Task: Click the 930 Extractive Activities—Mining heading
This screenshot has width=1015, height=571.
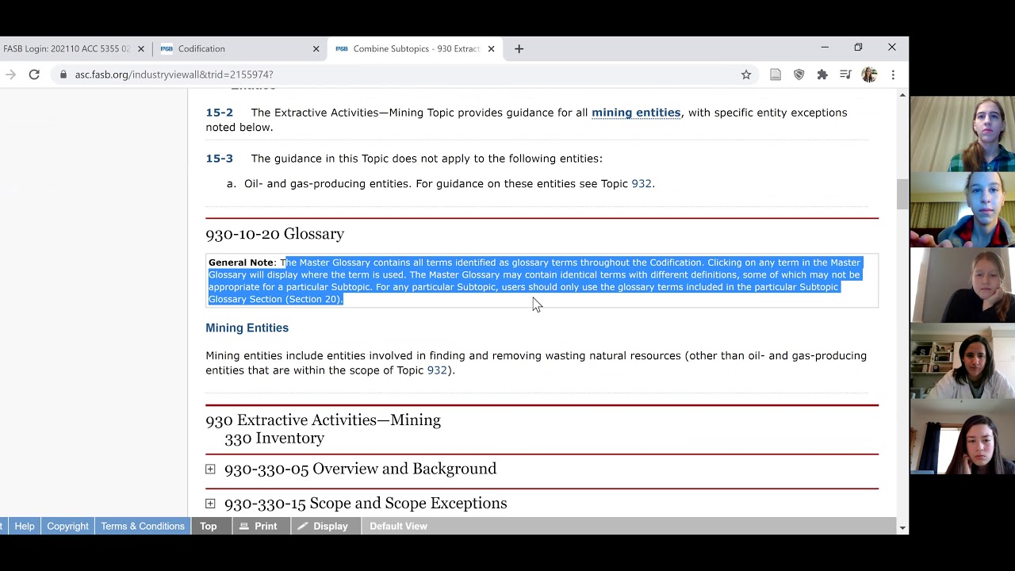Action: [324, 420]
